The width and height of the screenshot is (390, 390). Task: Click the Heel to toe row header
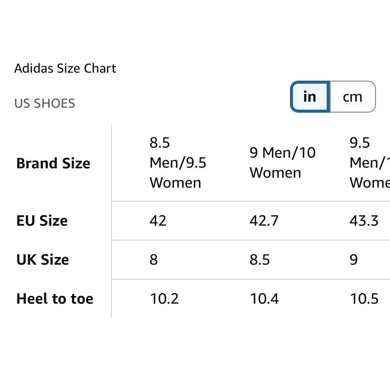pyautogui.click(x=55, y=298)
